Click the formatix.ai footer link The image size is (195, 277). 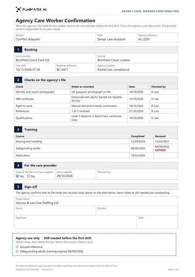click(x=48, y=270)
